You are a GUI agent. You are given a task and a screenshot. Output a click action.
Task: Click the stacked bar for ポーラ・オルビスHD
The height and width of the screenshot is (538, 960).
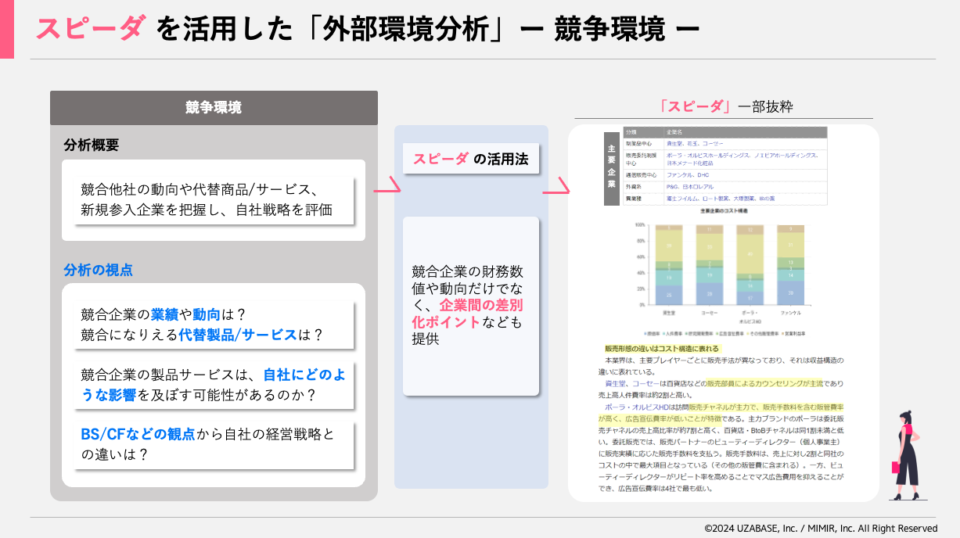pyautogui.click(x=750, y=264)
